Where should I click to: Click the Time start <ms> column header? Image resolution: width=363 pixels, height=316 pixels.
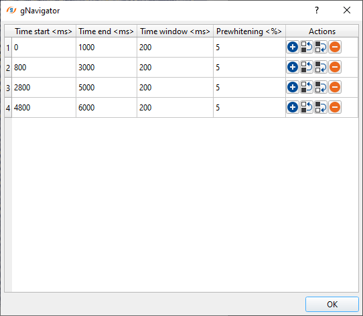44,31
